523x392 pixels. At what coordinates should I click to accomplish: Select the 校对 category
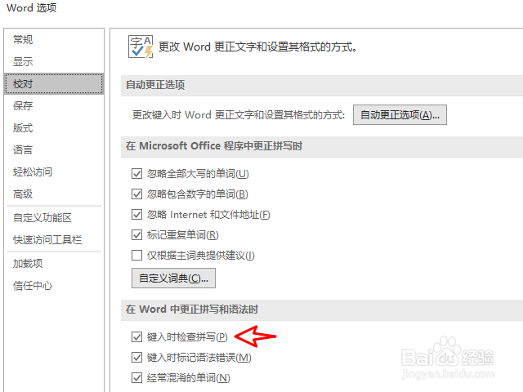[54, 83]
